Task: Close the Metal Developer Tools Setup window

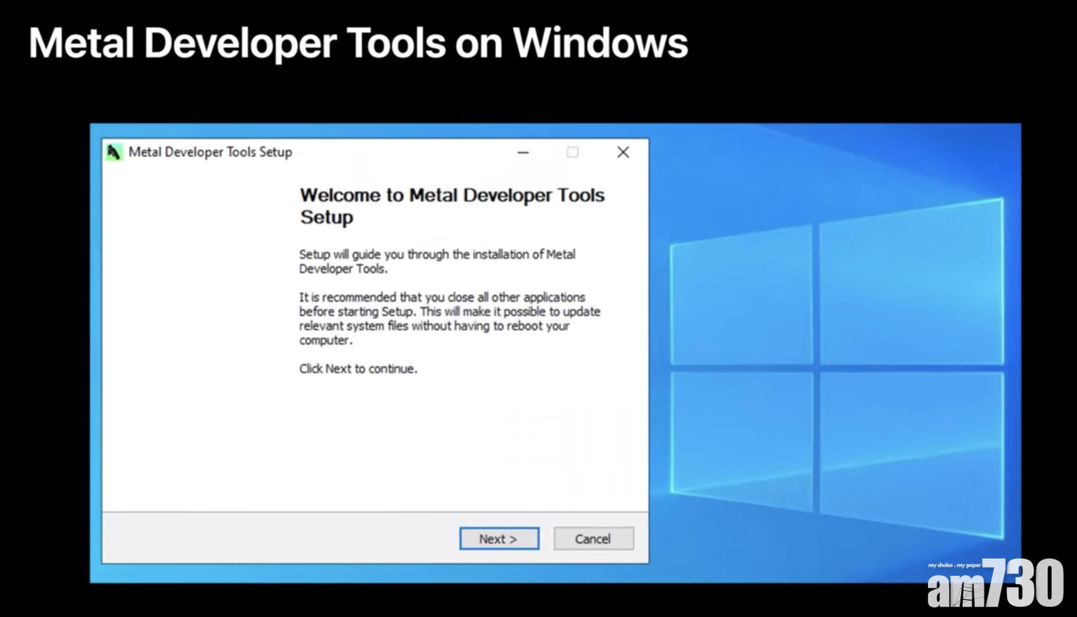Action: point(623,152)
